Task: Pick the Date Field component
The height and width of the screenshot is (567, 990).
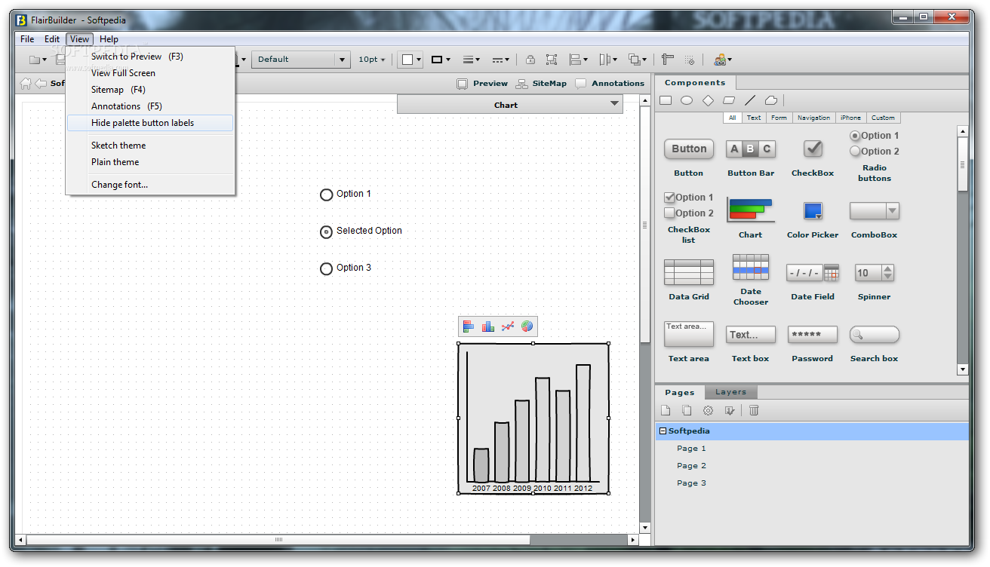Action: click(x=813, y=281)
